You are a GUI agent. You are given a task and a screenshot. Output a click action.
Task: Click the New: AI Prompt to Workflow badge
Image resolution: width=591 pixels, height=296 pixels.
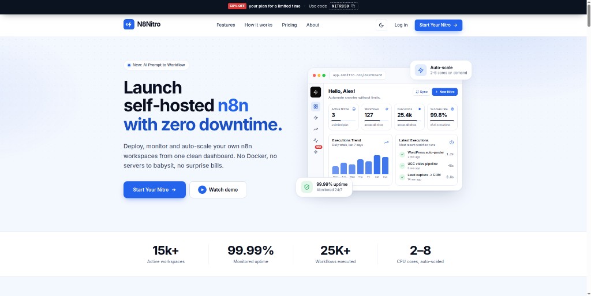click(156, 65)
